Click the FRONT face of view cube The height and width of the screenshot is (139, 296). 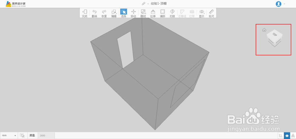271,41
